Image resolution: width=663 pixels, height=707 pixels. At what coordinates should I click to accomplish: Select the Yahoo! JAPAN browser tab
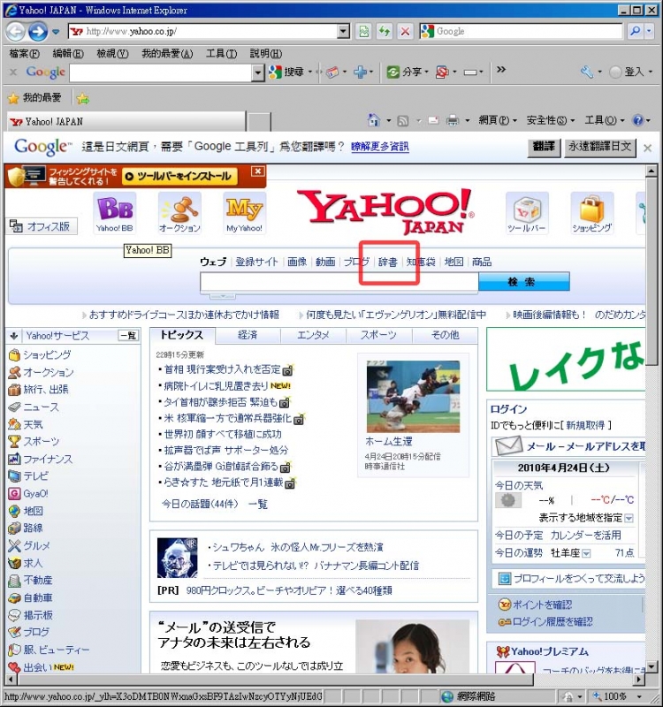pyautogui.click(x=126, y=122)
